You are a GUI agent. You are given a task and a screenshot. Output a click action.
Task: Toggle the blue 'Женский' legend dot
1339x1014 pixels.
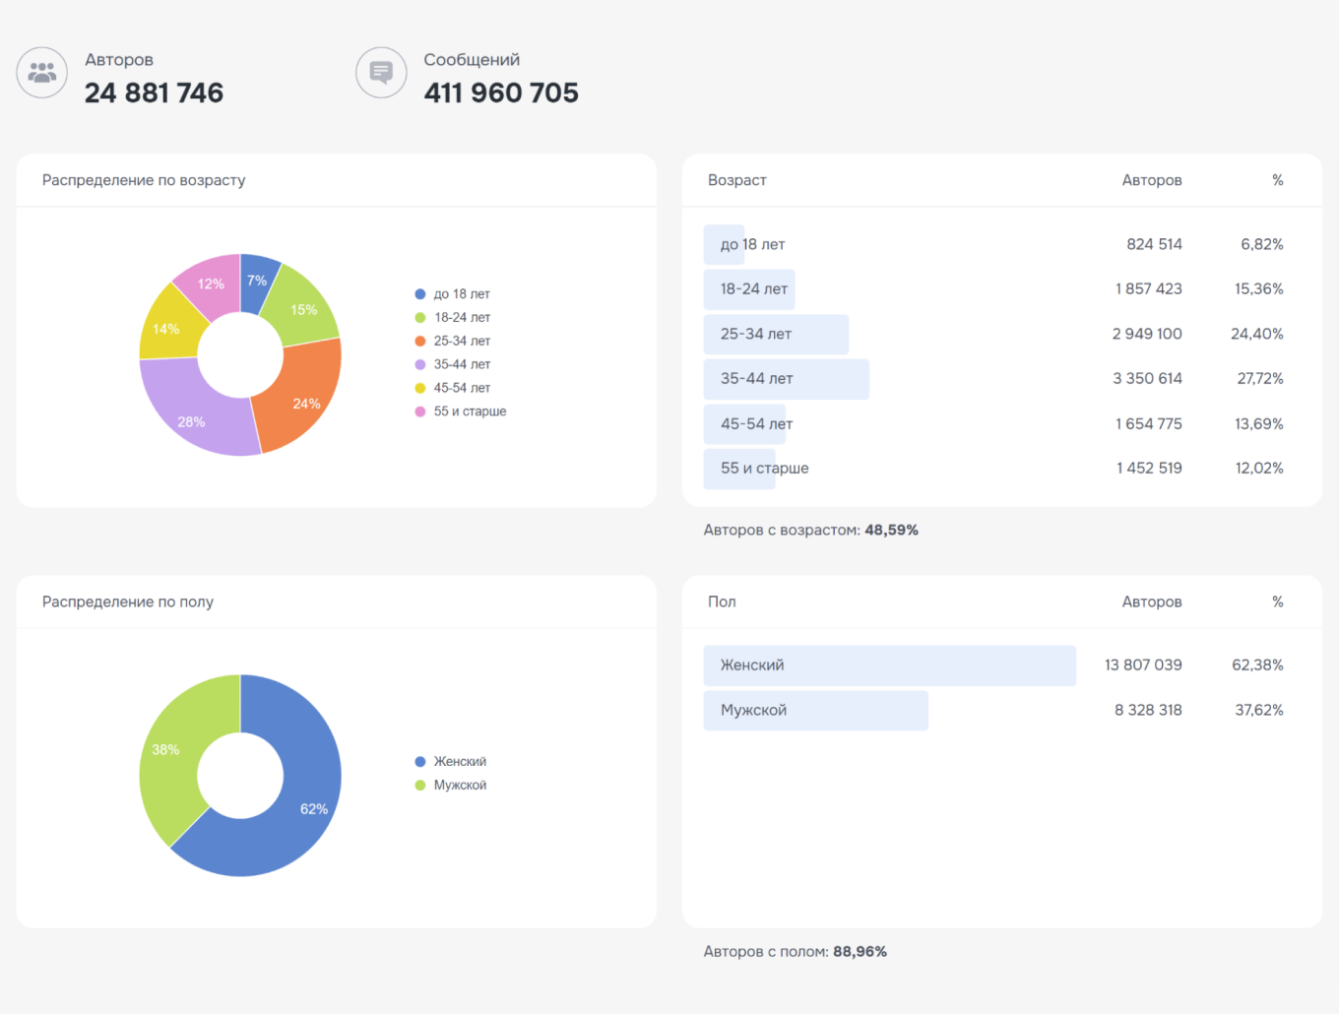[x=420, y=762]
